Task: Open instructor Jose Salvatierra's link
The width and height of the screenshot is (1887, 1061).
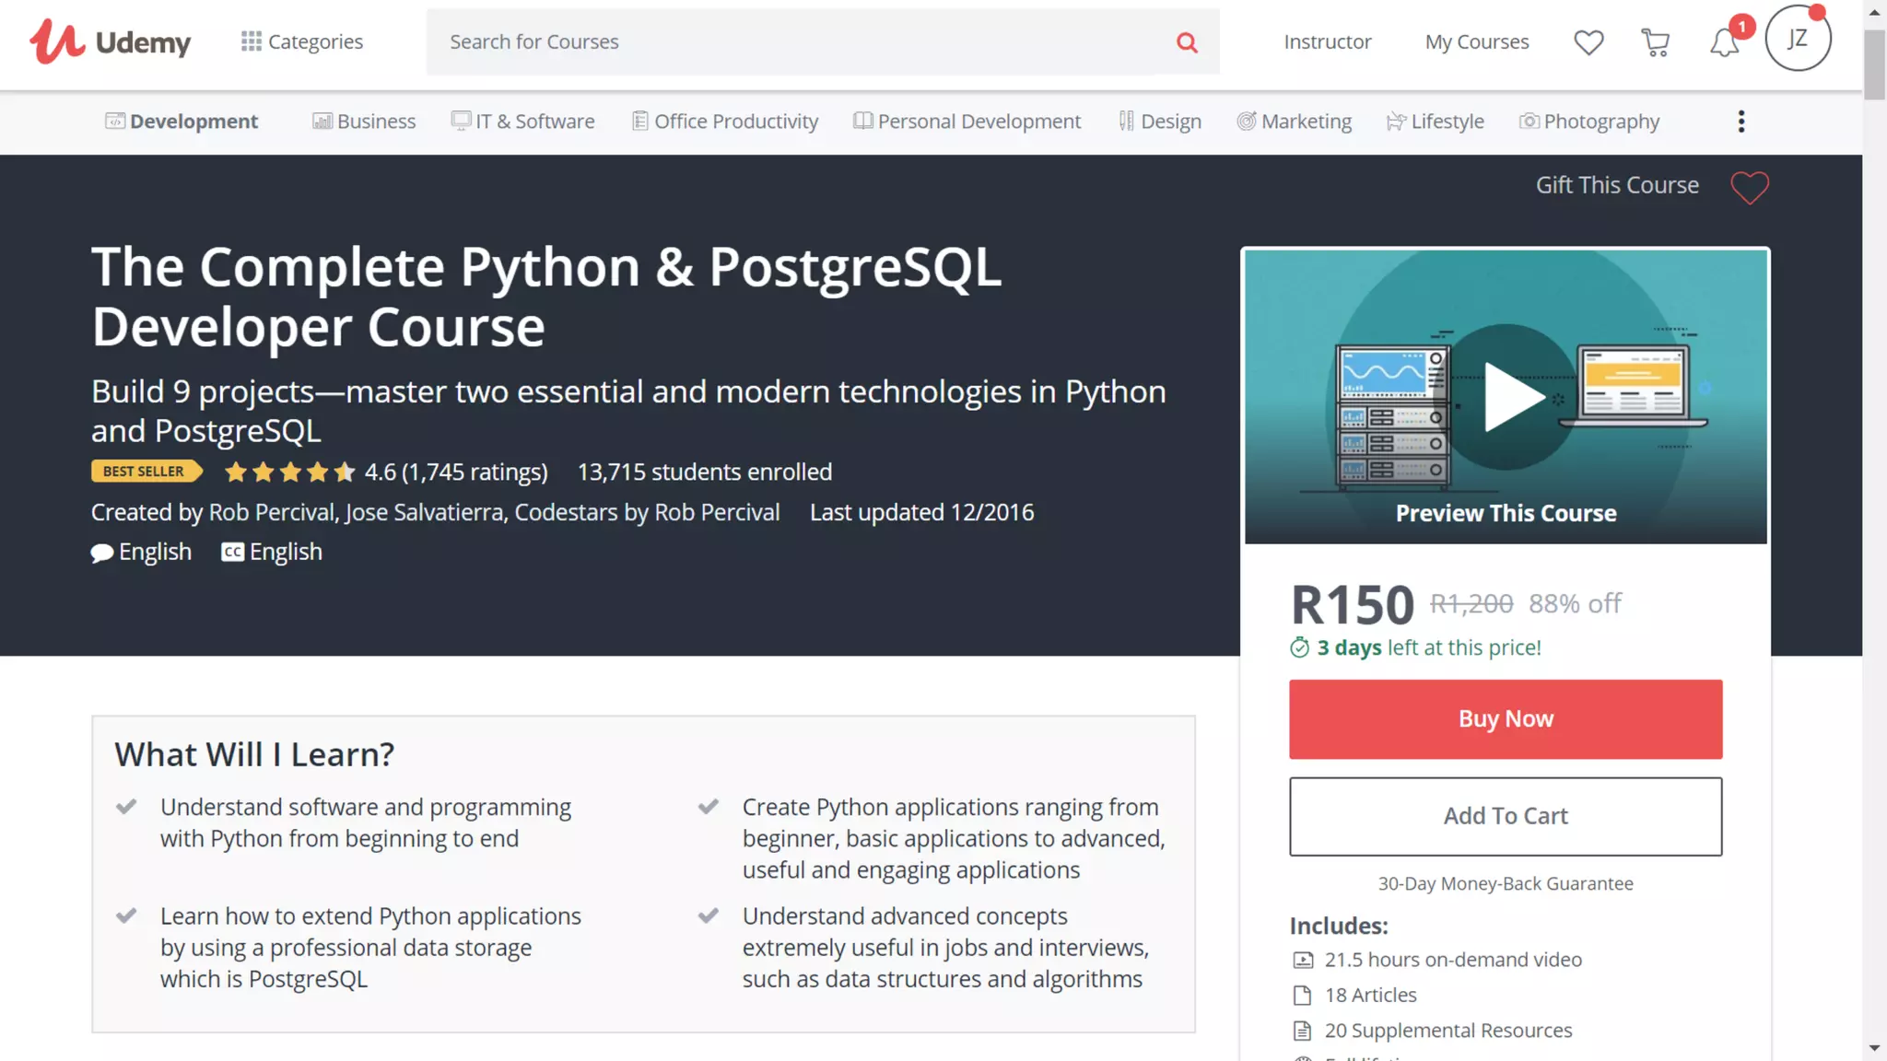Action: tap(424, 512)
